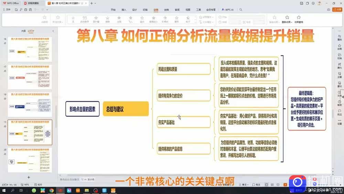The width and height of the screenshot is (344, 194).
Task: Select slide 17 thumbnail
Action: (x=30, y=77)
